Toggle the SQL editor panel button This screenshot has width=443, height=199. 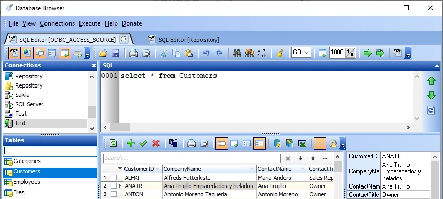click(14, 53)
